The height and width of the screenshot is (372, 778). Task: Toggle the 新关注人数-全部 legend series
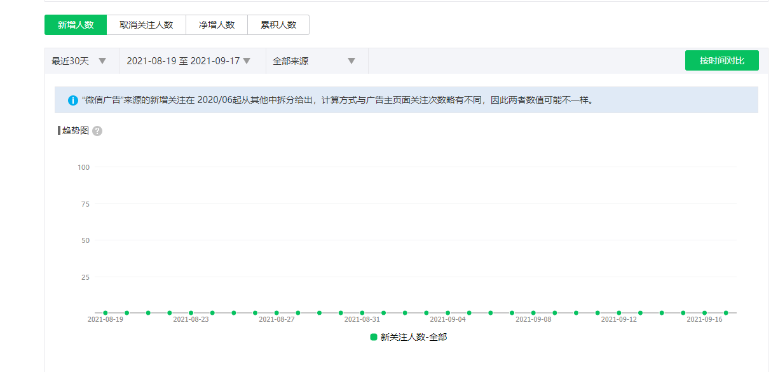point(413,337)
